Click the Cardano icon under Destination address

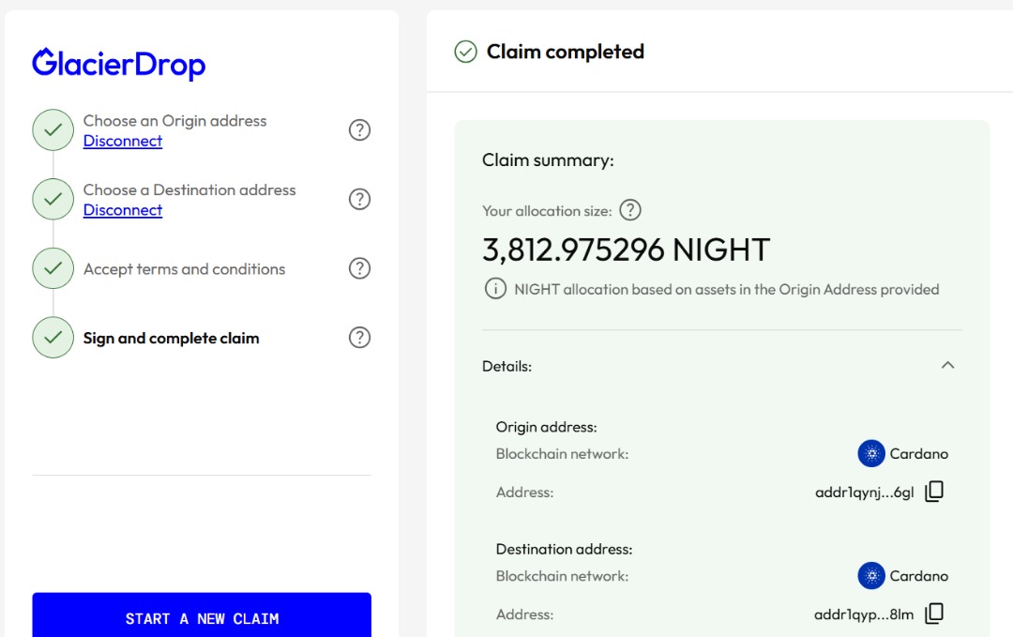(870, 576)
